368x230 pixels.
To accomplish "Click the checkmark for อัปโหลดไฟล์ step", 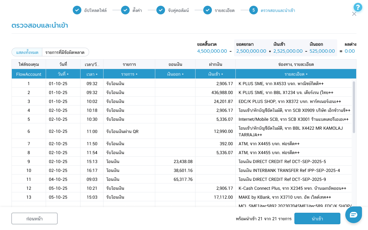I will (77, 10).
